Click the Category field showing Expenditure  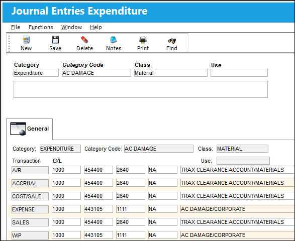(x=36, y=73)
